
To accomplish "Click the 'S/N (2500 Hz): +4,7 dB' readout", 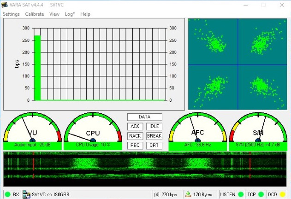I will [x=258, y=145].
